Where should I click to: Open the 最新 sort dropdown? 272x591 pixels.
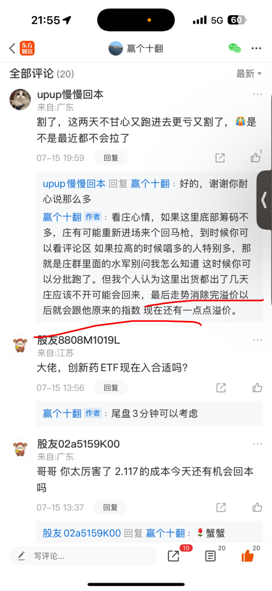249,74
